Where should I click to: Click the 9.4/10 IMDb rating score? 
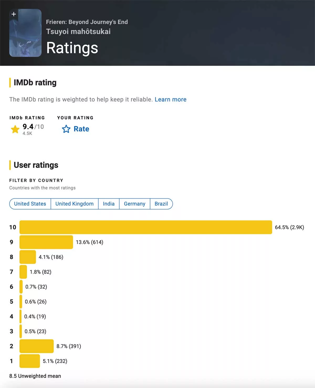(x=33, y=127)
